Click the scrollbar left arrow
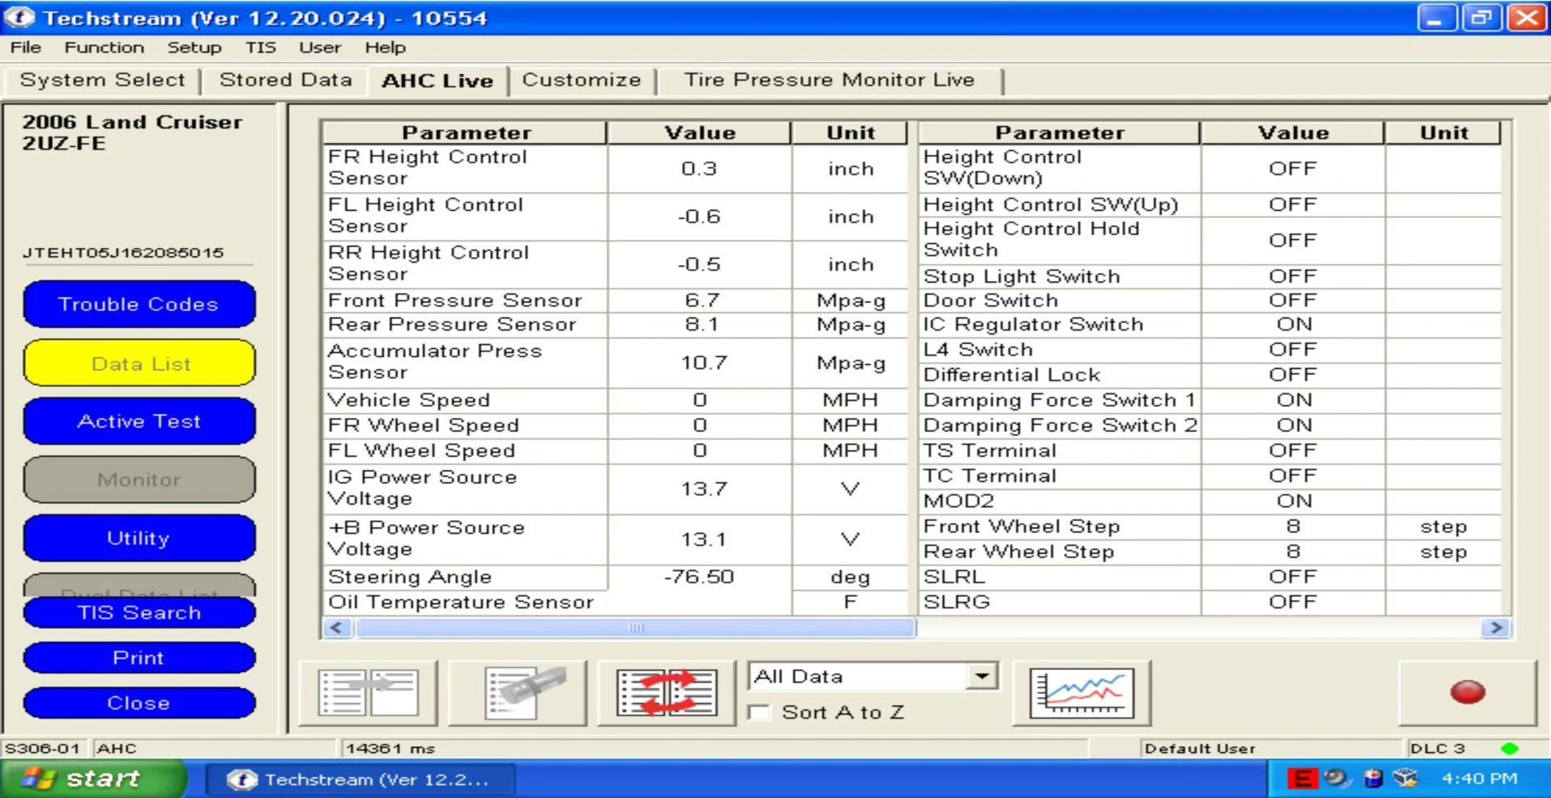This screenshot has height=798, width=1551. pyautogui.click(x=337, y=628)
